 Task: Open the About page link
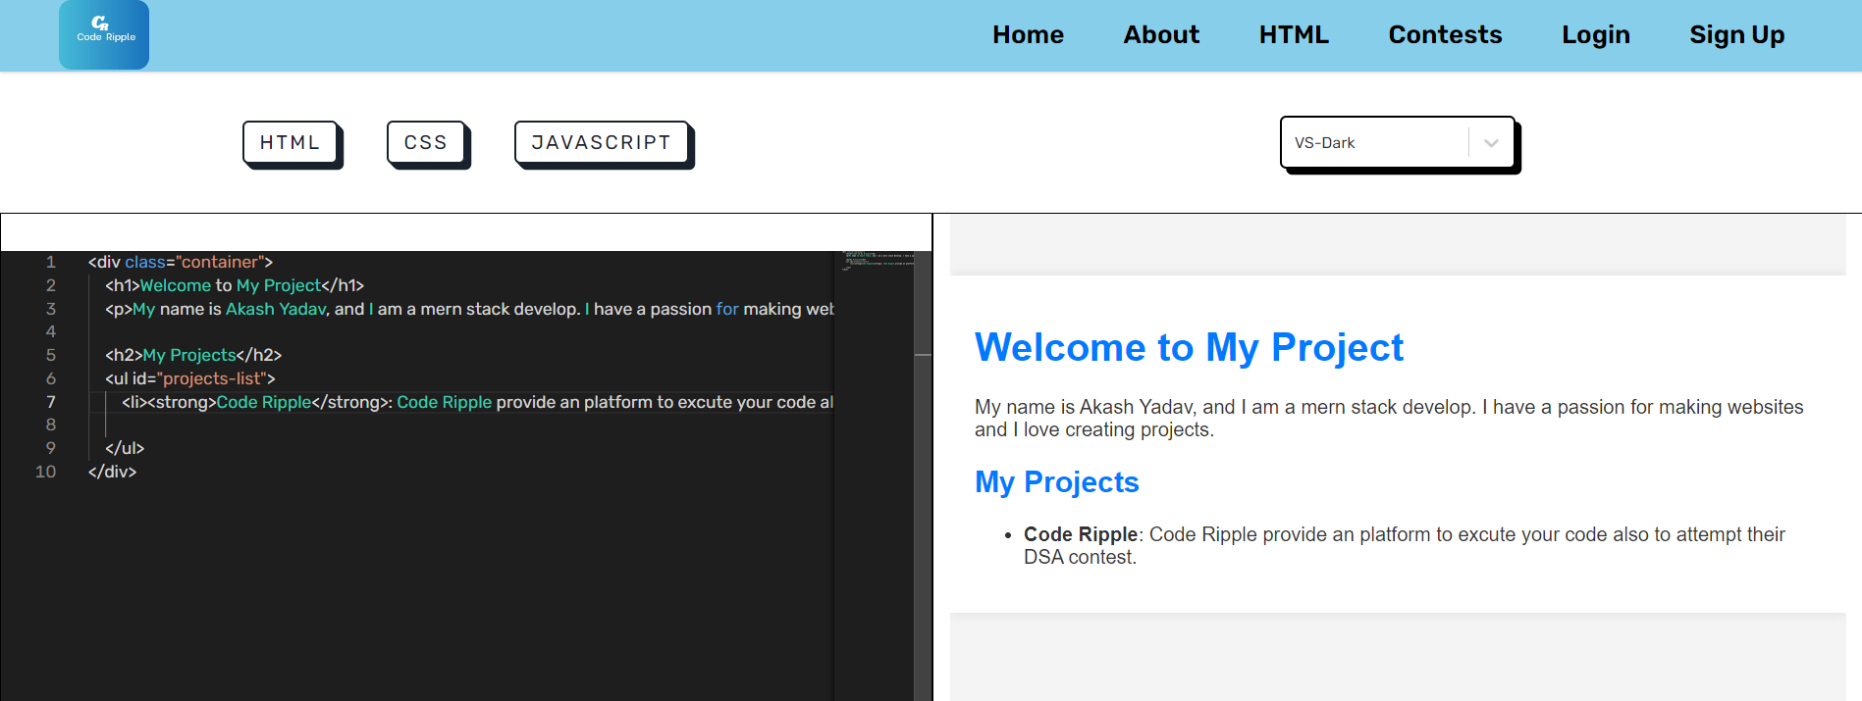coord(1161,35)
